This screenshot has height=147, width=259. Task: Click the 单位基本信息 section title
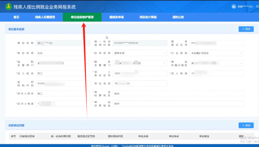[x=16, y=29]
